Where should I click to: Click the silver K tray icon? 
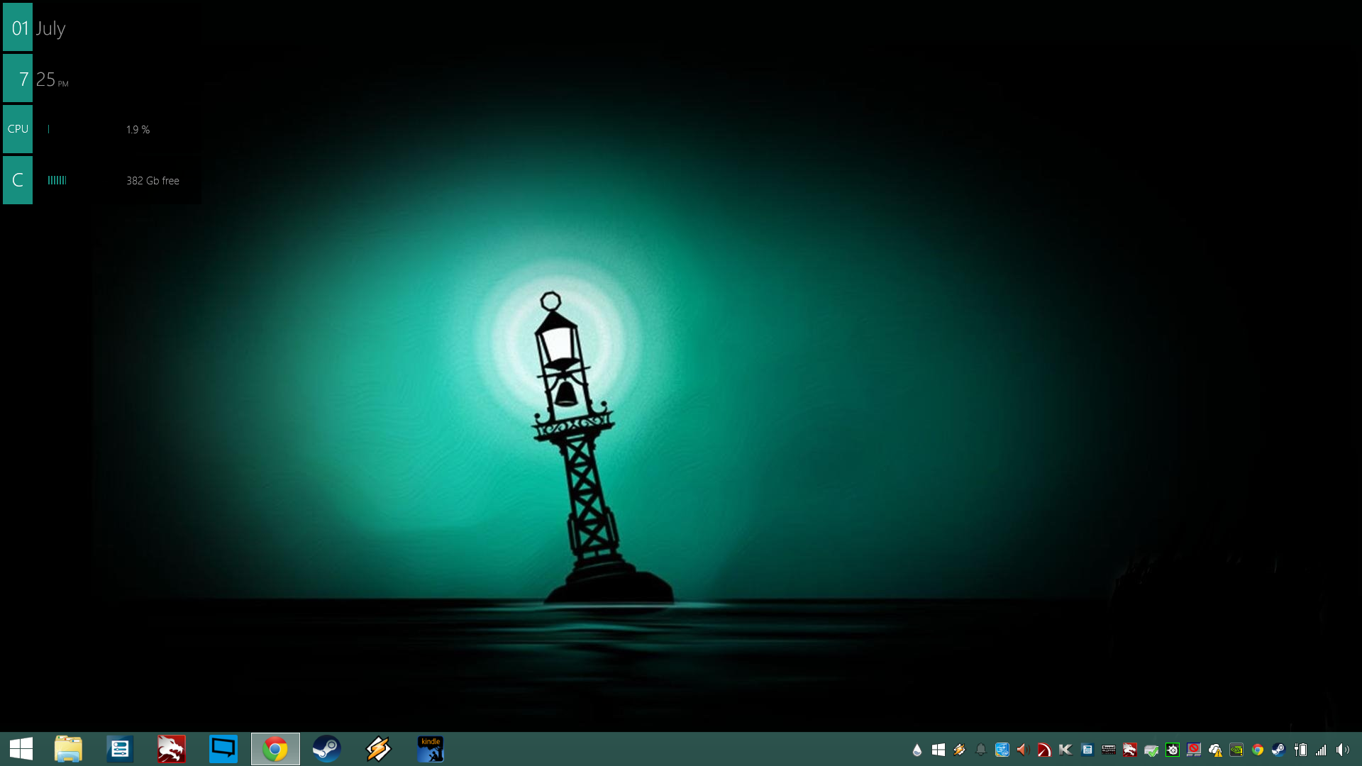tap(1065, 750)
